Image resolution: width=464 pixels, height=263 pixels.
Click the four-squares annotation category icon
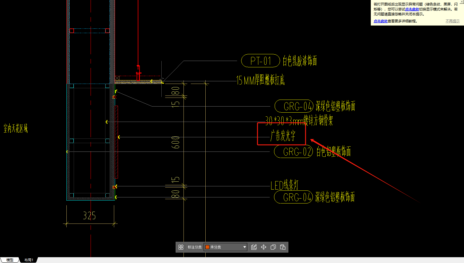181,247
